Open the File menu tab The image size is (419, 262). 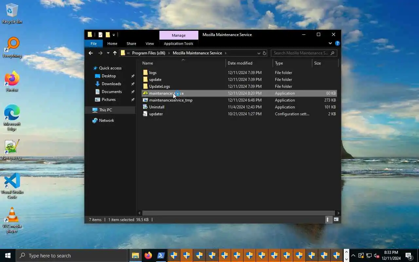[94, 44]
